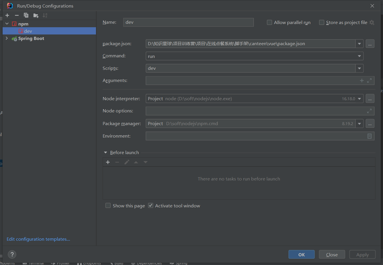
Task: Open the Command dropdown
Action: 360,56
